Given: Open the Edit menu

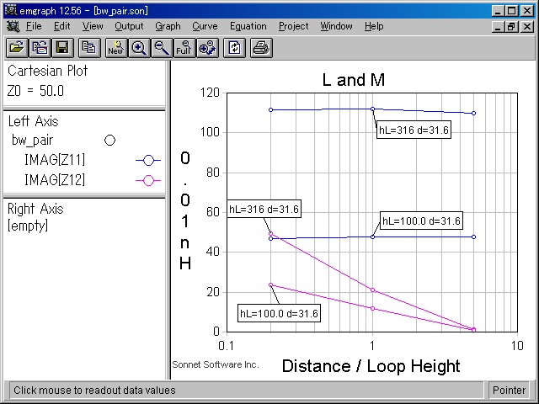Looking at the screenshot, I should (61, 26).
